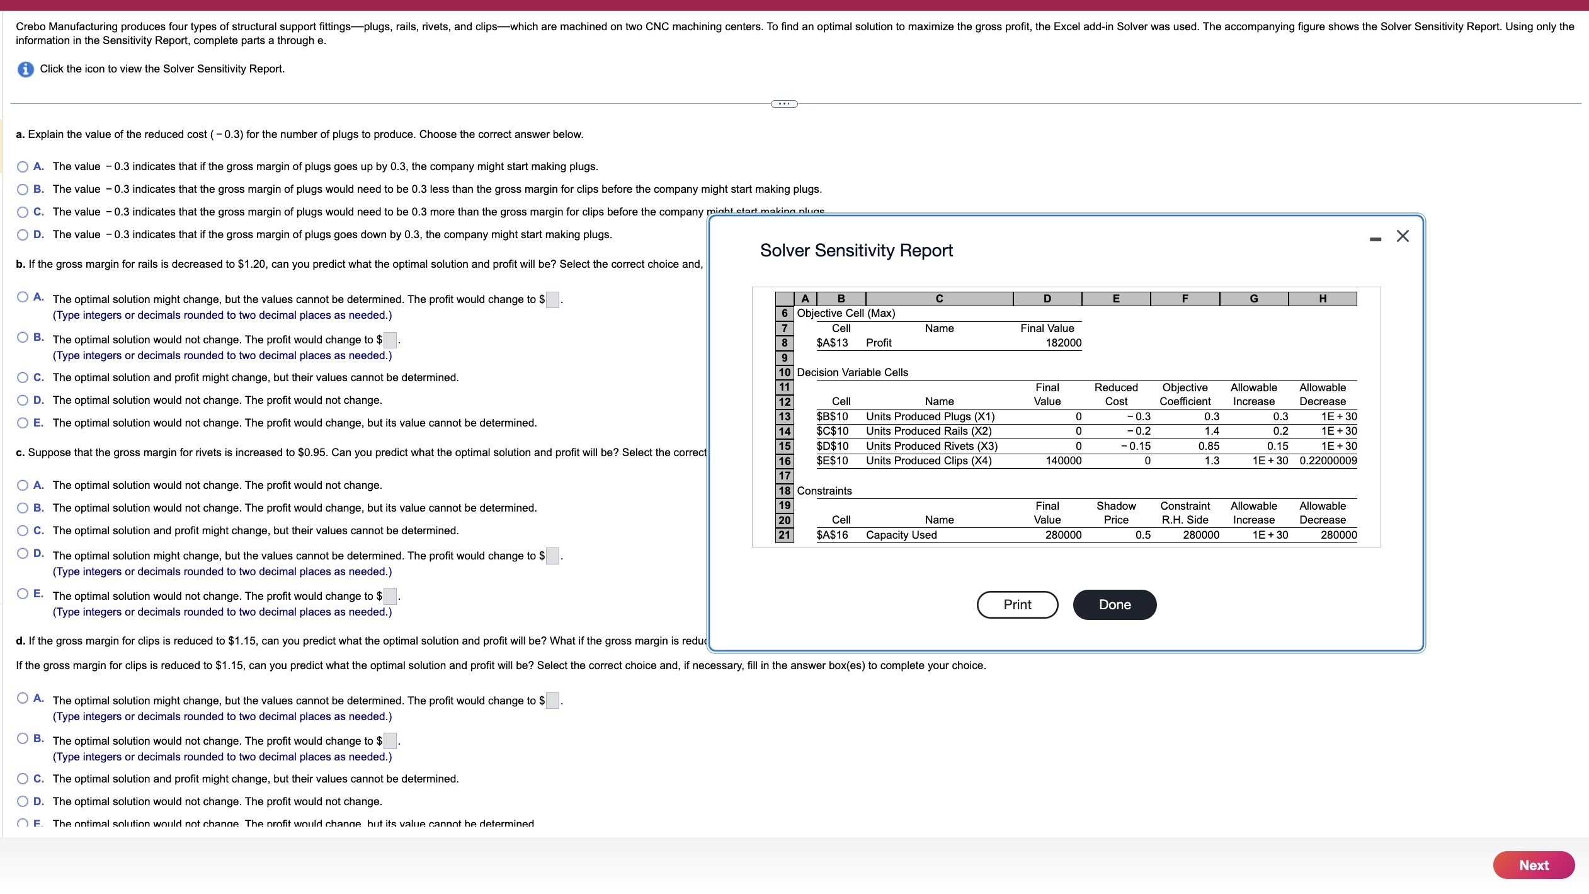Click the profit input box in part d option A
The width and height of the screenshot is (1589, 894).
coord(552,701)
